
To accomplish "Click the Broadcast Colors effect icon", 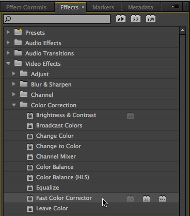I will [30, 126].
